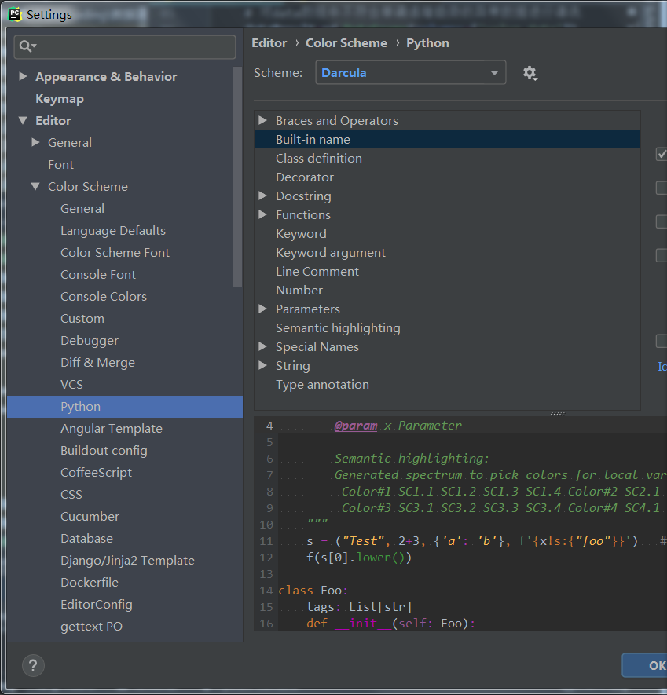Click the scheme actions gear icon
The image size is (667, 695).
[x=530, y=73]
